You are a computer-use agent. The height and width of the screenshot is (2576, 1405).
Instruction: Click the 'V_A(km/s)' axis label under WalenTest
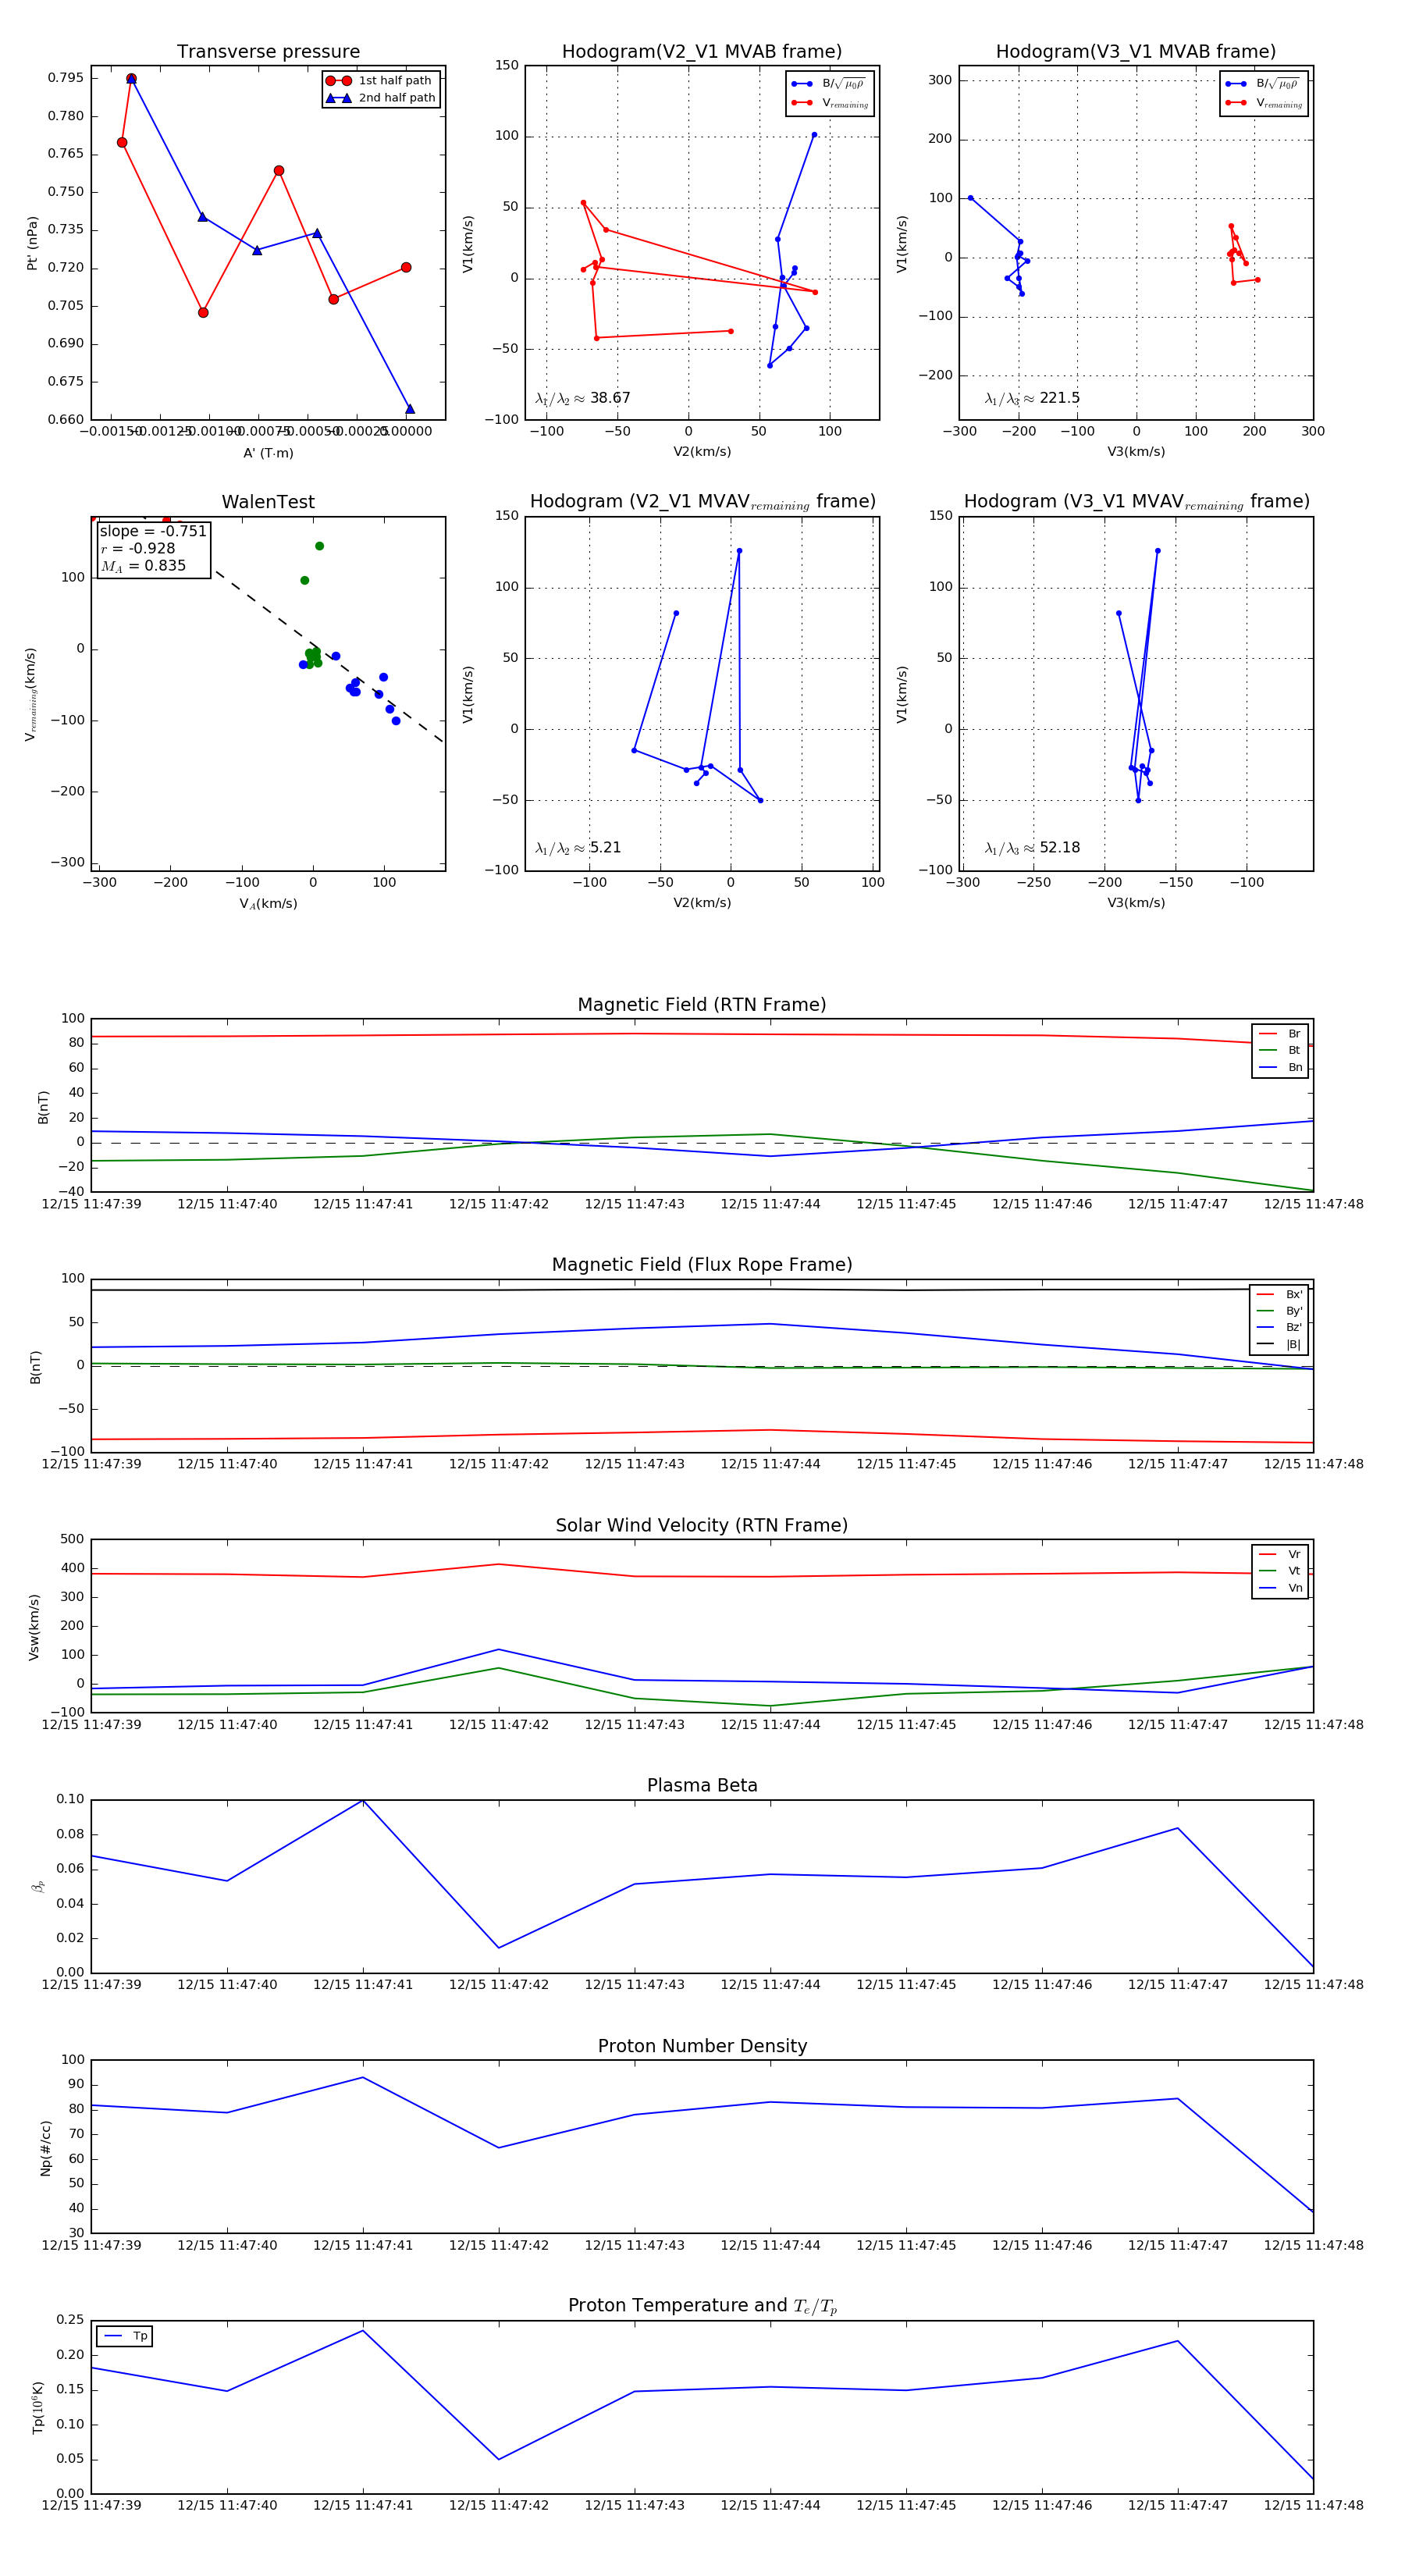point(268,904)
